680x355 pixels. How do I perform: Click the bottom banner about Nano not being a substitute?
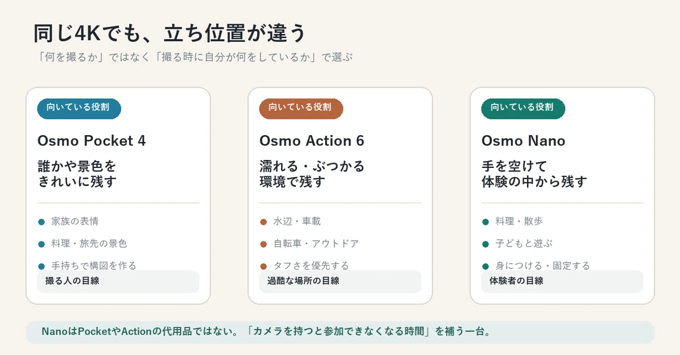(340, 332)
